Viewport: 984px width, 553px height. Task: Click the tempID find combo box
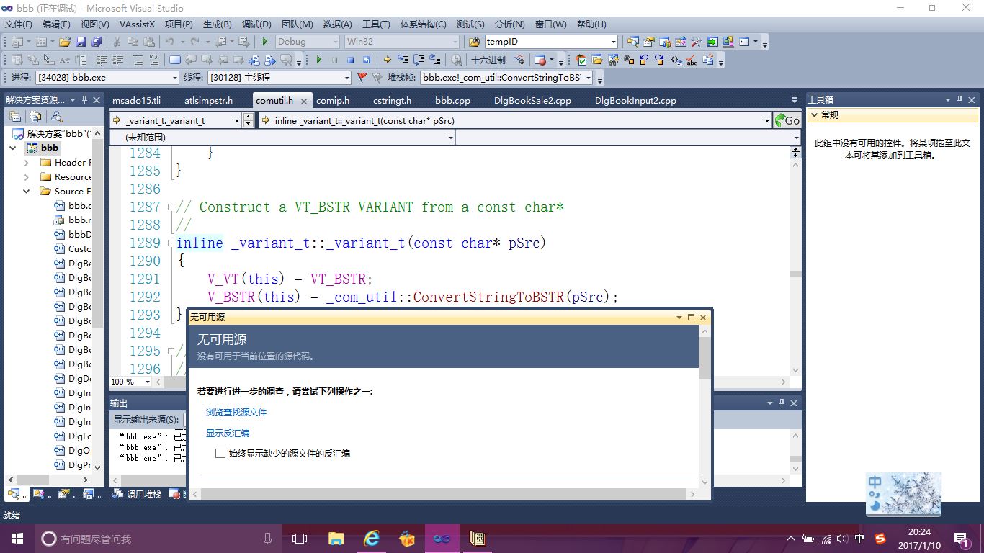[x=551, y=42]
